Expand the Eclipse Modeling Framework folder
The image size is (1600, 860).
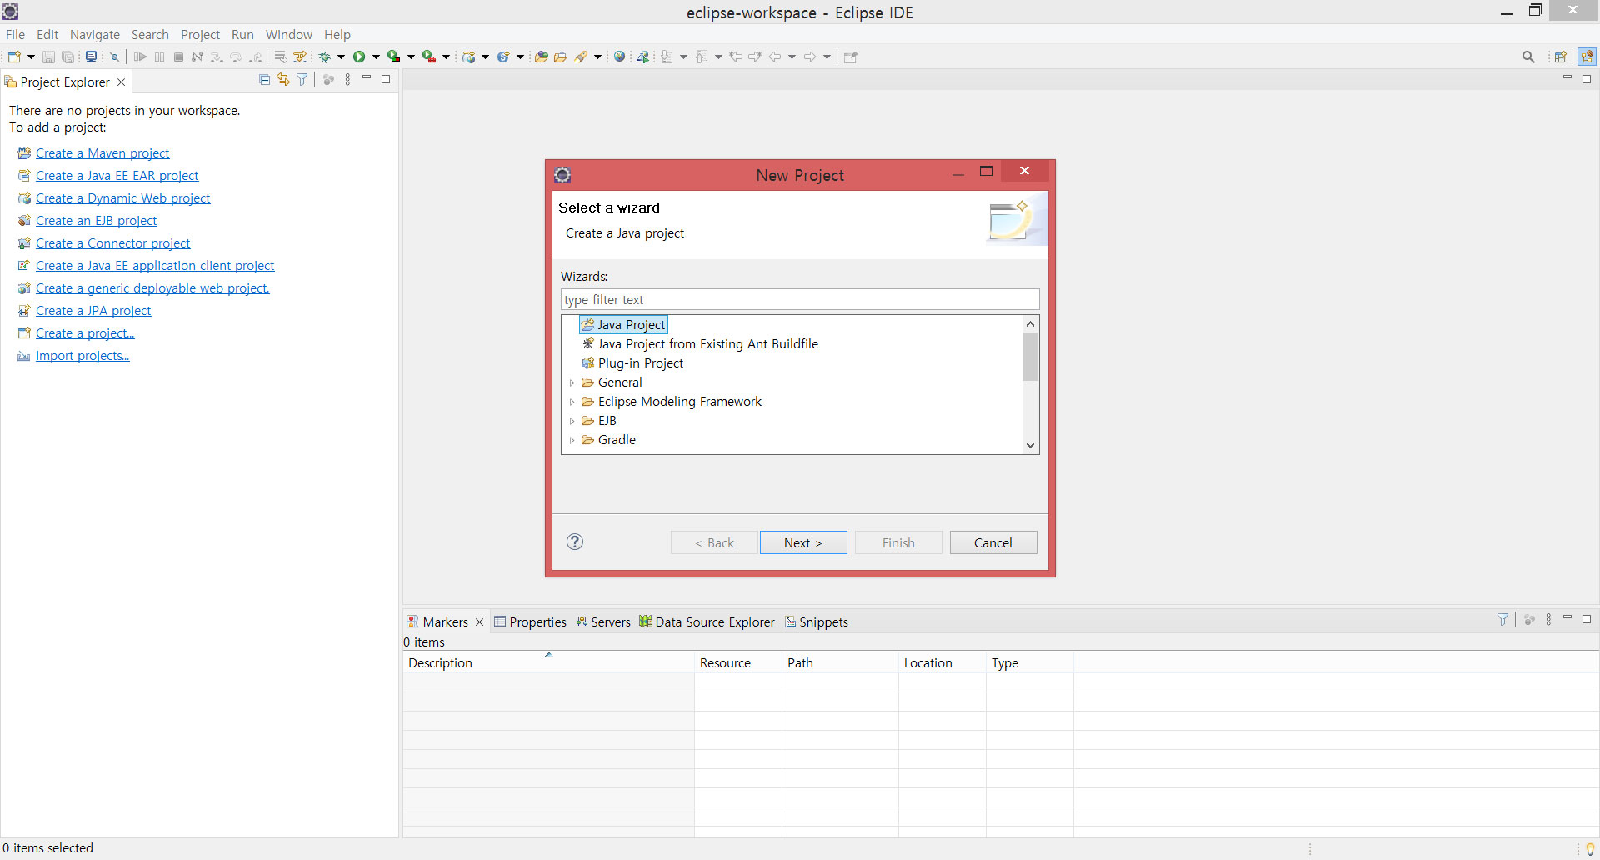572,402
